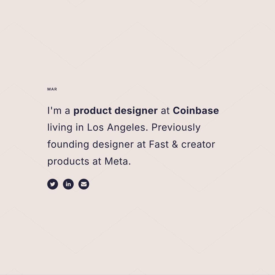
Task: Click the bold 'product designer' text
Action: click(x=116, y=111)
